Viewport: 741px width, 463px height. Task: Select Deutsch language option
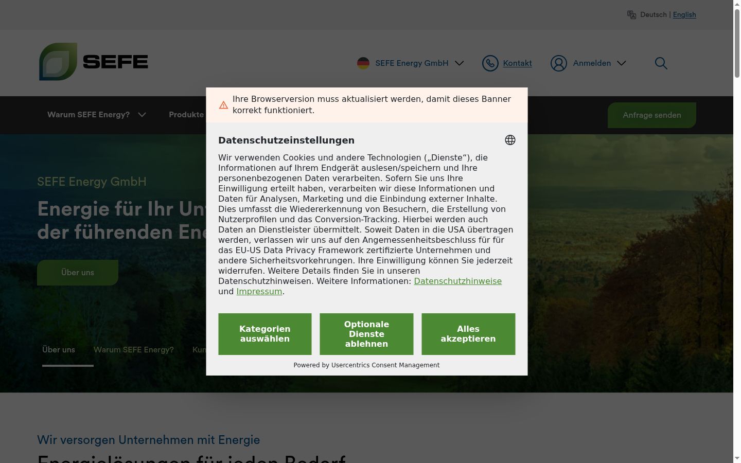click(x=653, y=14)
